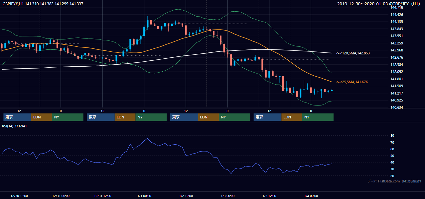
Task: Click the 144.718 price axis label
Action: point(397,7)
